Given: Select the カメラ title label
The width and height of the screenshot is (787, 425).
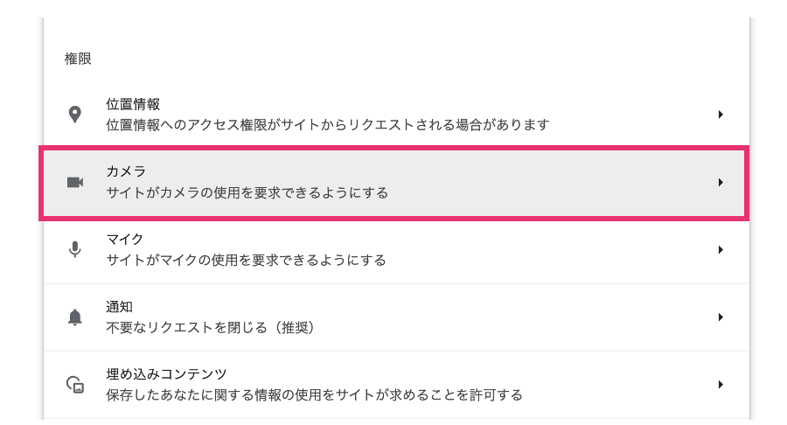Looking at the screenshot, I should click(126, 171).
